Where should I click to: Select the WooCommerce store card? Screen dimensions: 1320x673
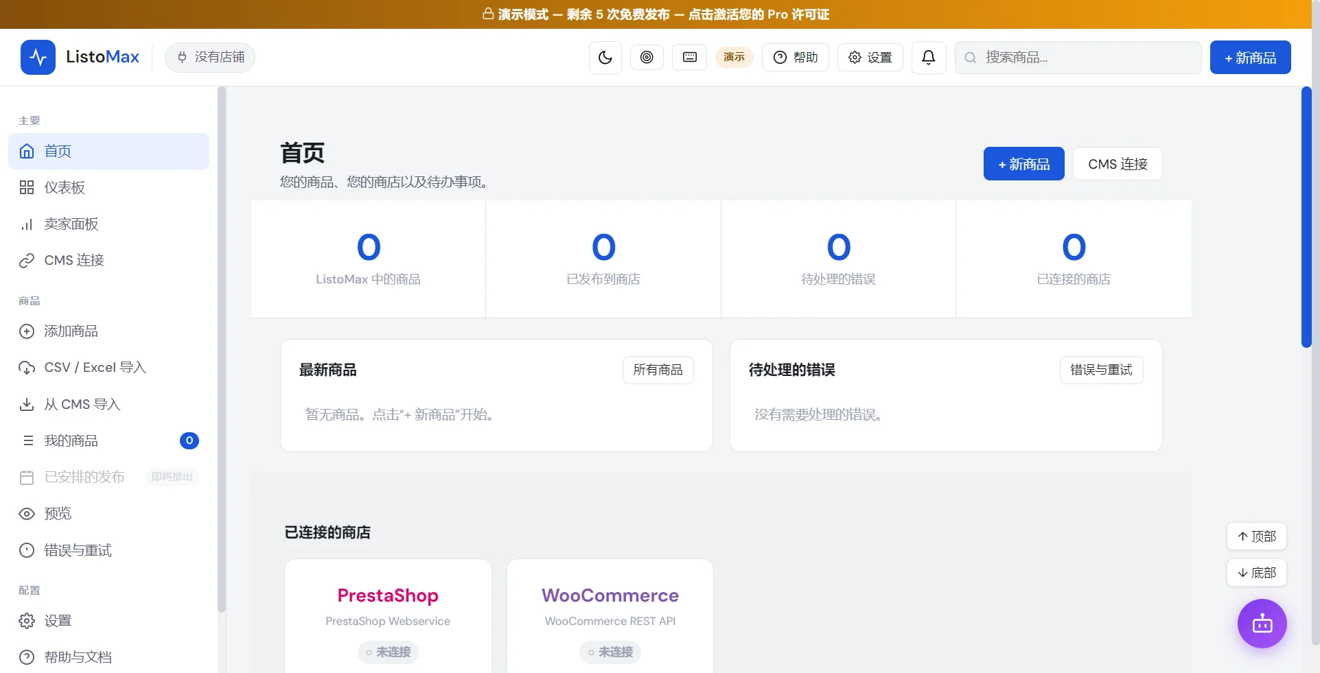point(610,616)
